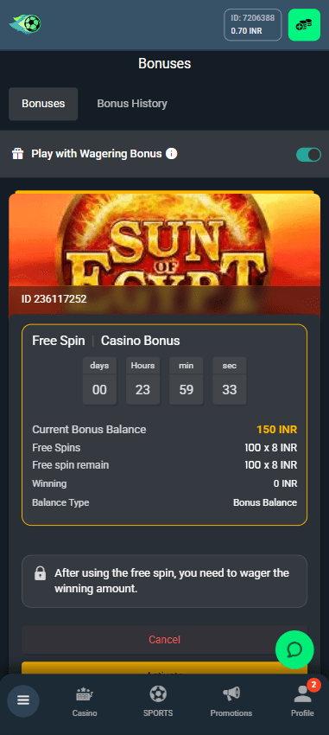Viewport: 329px width, 735px height.
Task: Click the Activate bonus button
Action: coord(164,668)
